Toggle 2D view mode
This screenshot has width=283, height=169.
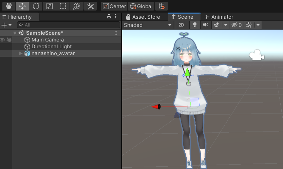(181, 25)
